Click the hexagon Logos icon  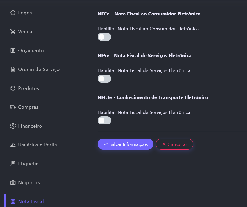[x=13, y=13]
